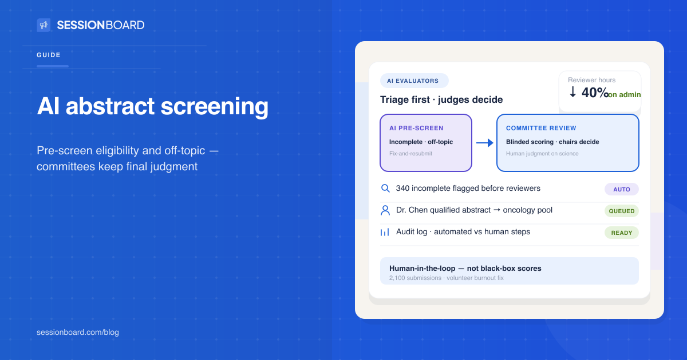Click the AUTO status badge
Screen dimensions: 687x360
tap(622, 189)
